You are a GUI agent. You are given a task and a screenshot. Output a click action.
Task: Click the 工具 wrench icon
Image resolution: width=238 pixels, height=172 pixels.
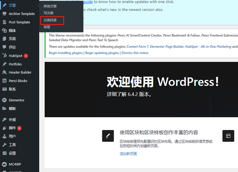(5, 145)
